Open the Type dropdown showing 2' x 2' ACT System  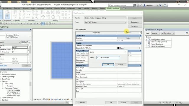105,22
